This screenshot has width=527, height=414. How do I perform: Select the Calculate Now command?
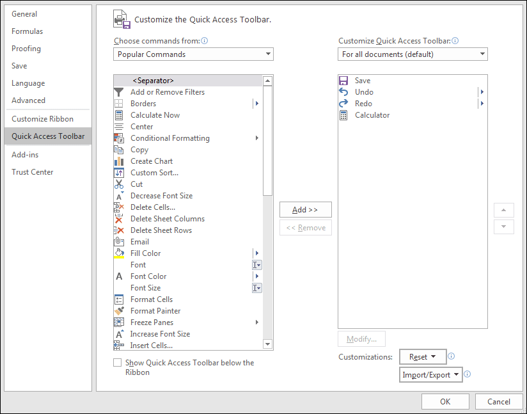coord(155,115)
